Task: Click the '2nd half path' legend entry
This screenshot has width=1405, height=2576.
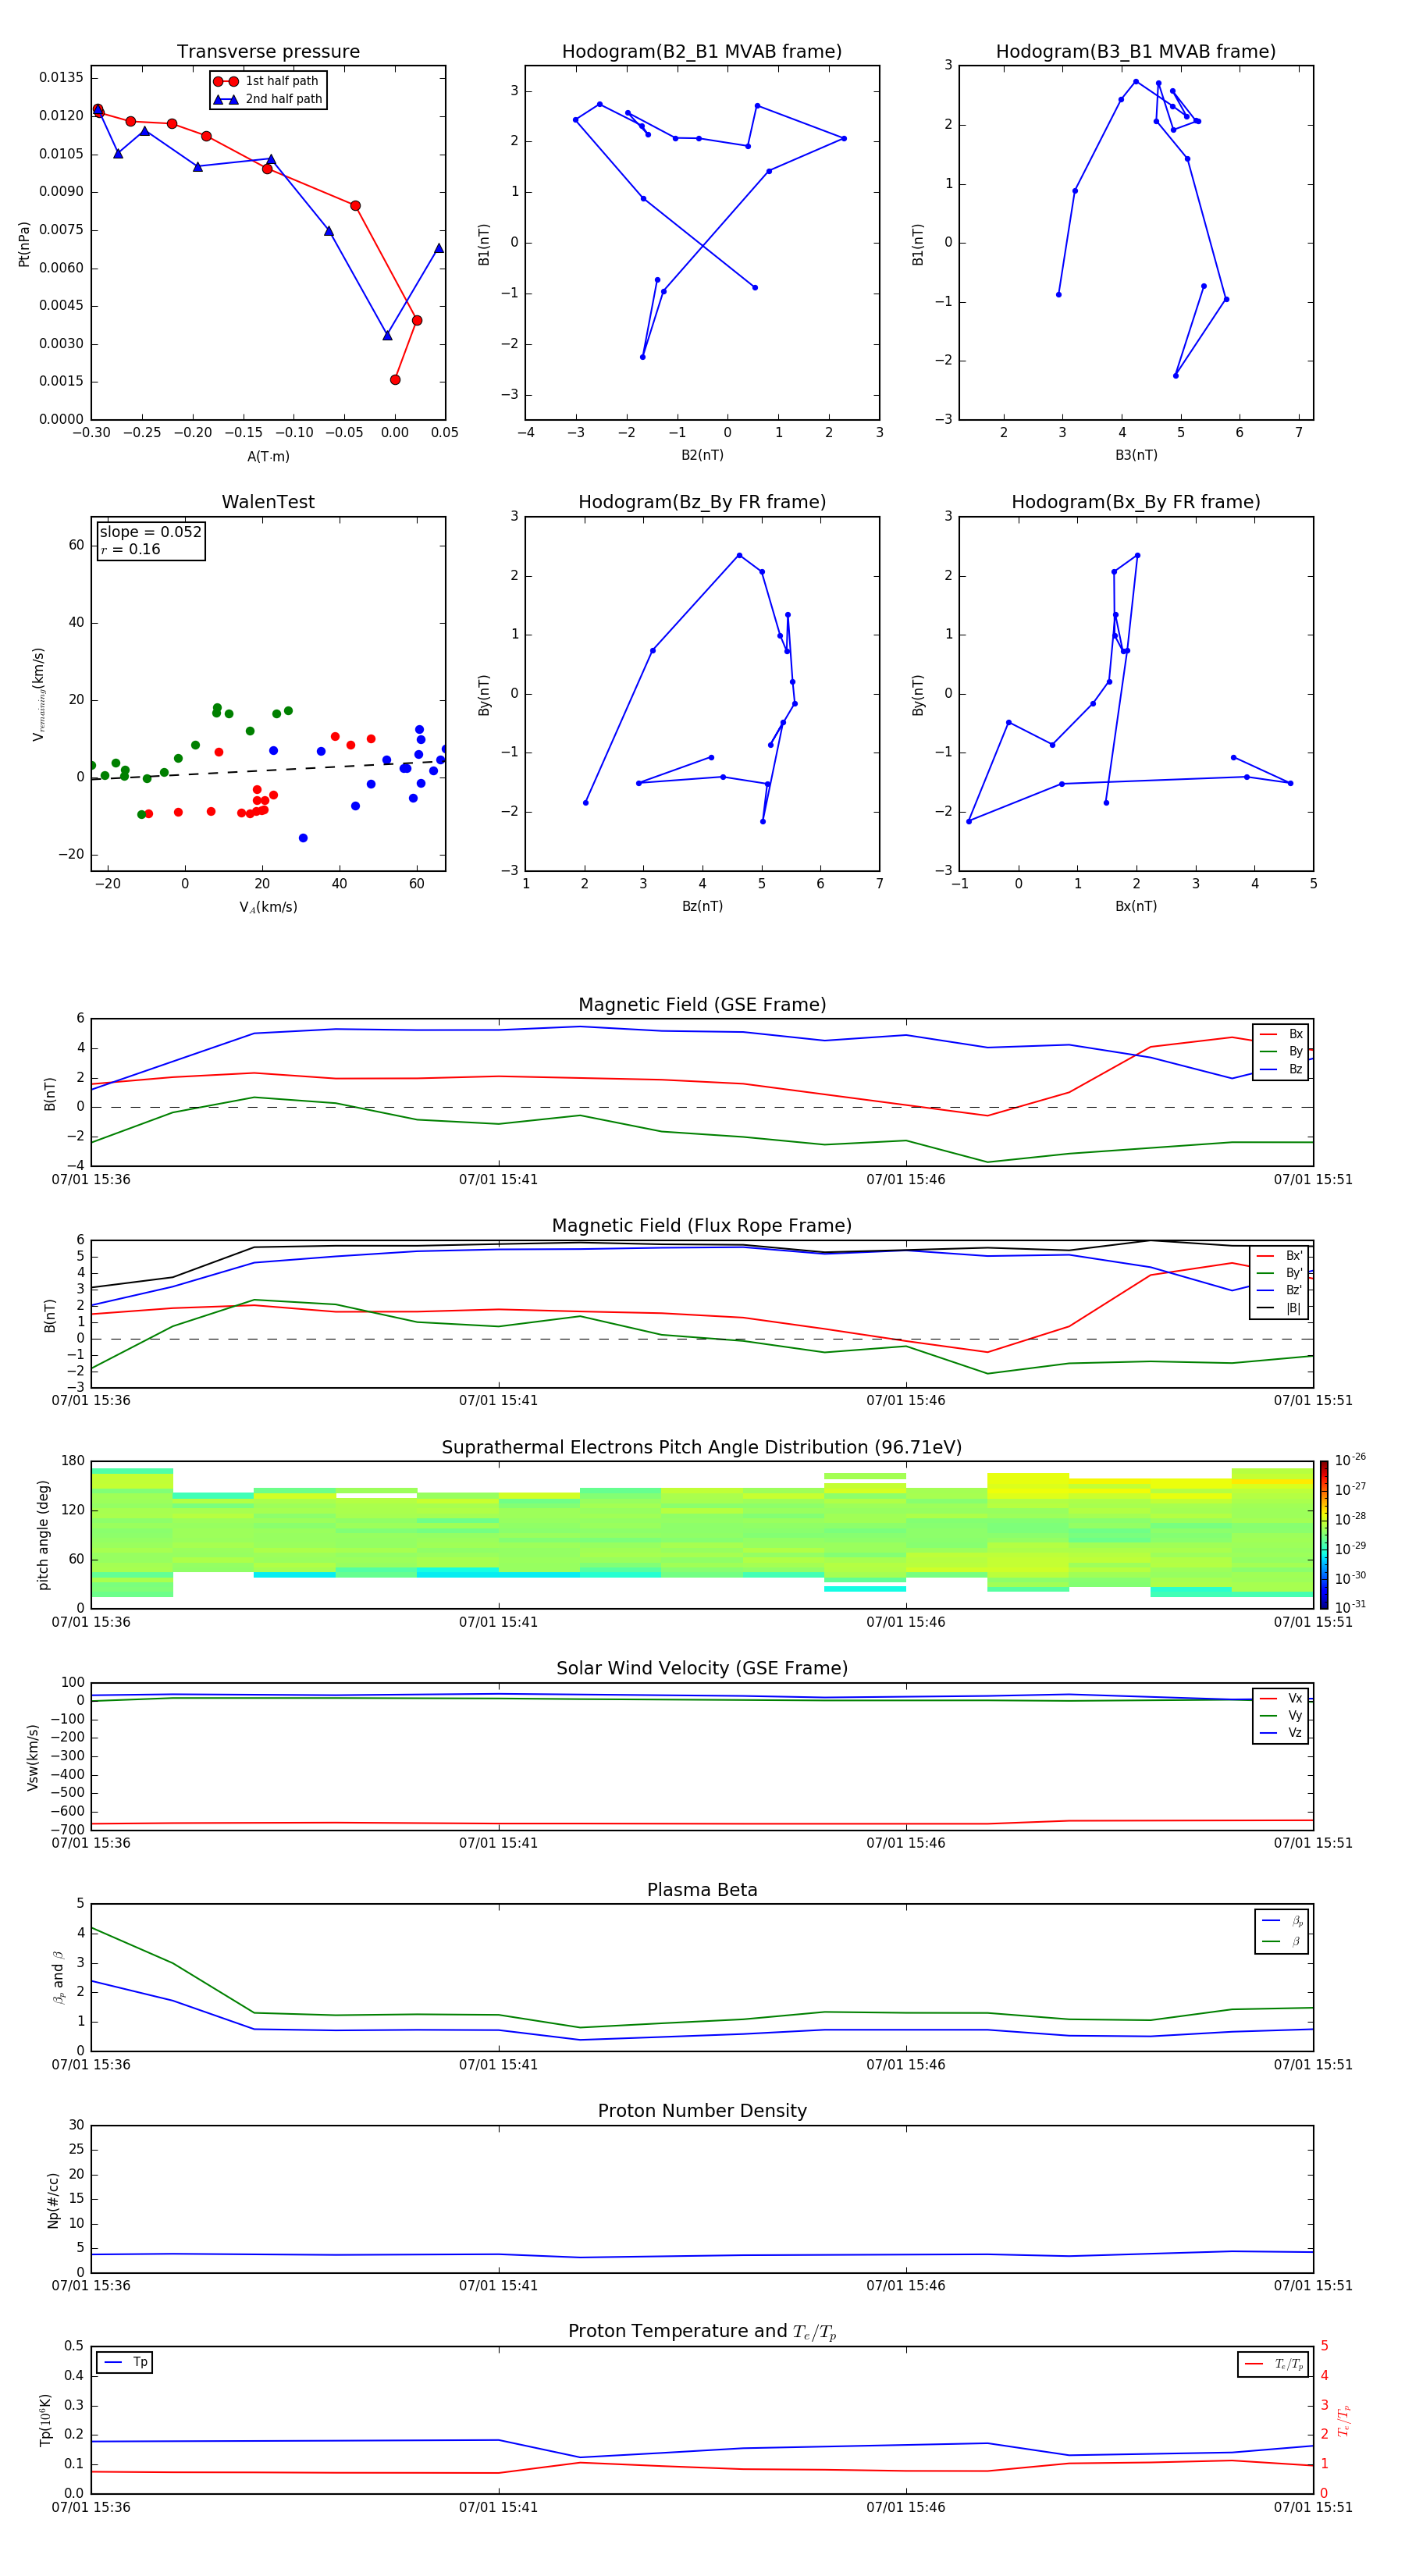Action: [x=267, y=99]
